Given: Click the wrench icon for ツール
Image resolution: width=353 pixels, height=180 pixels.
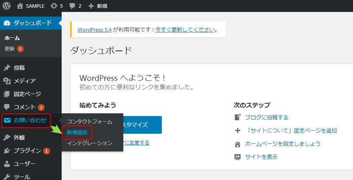Looking at the screenshot, I should [7, 177].
